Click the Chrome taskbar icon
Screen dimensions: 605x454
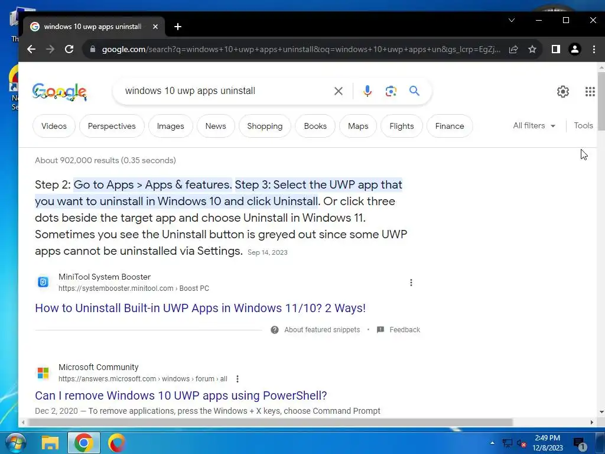tap(84, 443)
